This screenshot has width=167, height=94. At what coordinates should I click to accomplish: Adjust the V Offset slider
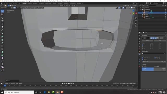[x=154, y=70]
